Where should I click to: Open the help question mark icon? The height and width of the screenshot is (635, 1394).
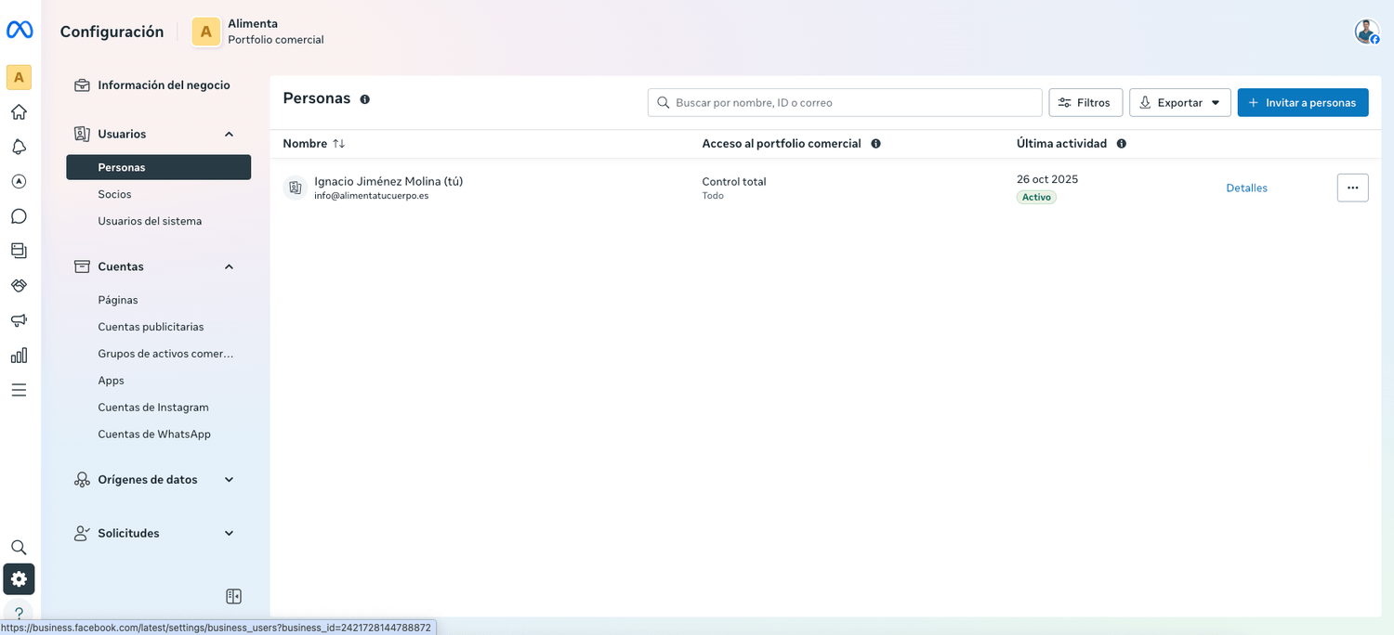(x=19, y=613)
